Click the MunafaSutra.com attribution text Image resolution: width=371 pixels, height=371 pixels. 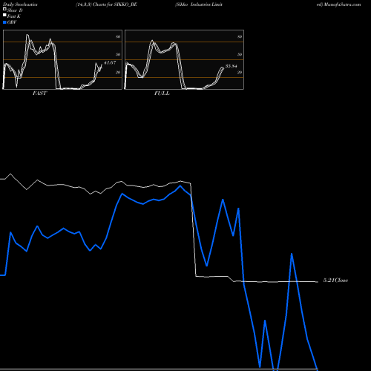point(342,4)
